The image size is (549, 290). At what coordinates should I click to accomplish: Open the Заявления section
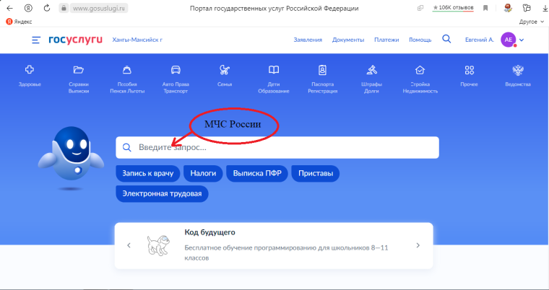(x=308, y=40)
